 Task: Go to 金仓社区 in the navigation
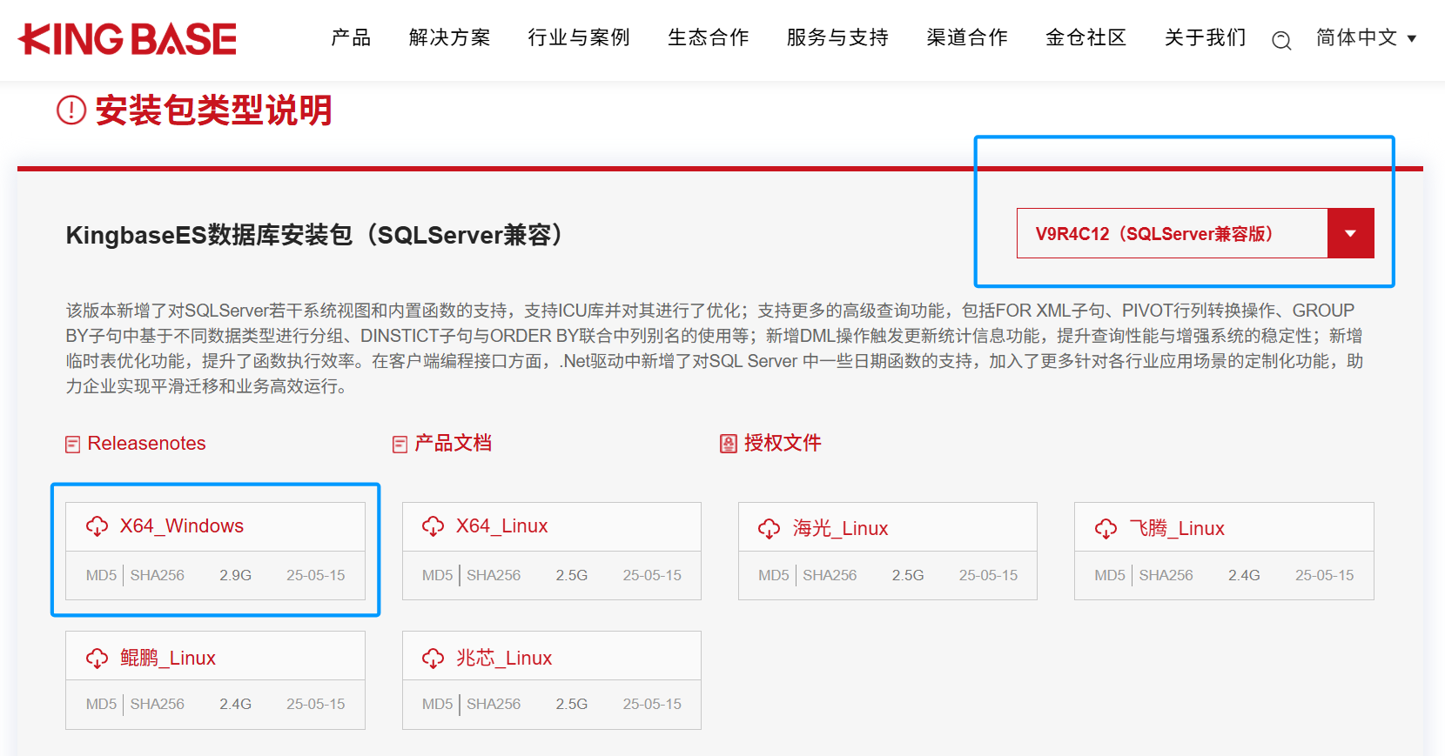pos(1085,38)
